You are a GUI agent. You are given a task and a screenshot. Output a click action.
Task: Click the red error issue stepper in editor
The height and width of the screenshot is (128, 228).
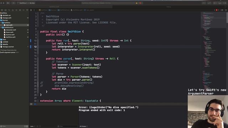click(x=217, y=10)
